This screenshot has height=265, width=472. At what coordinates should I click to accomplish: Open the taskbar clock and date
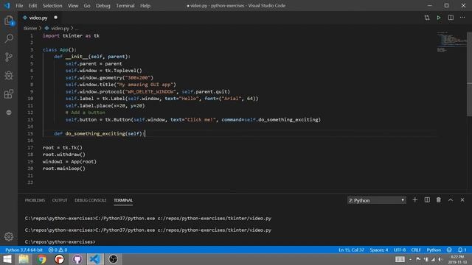point(457,259)
